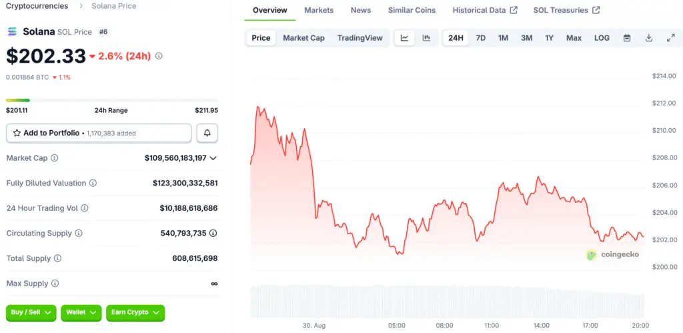Open the Buy / Sell dropdown
683x333 pixels.
pos(31,312)
